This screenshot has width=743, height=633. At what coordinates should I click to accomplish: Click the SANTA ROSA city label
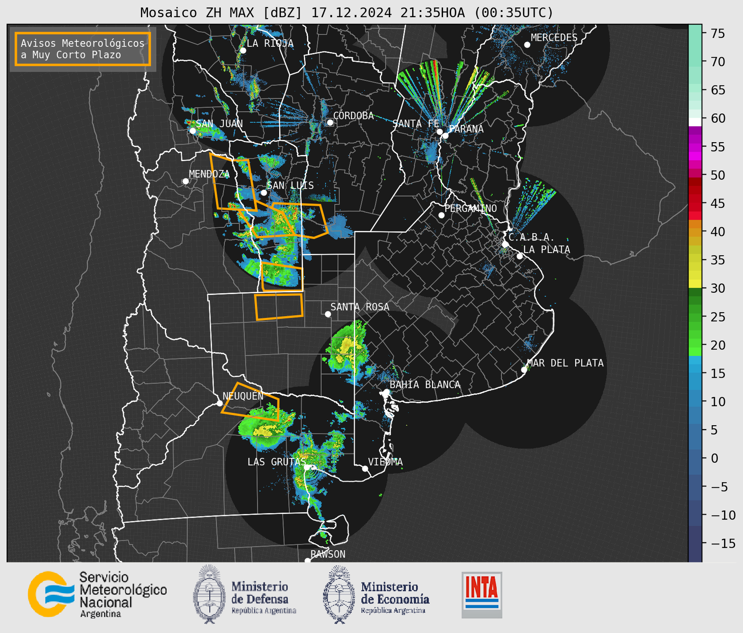pos(360,307)
